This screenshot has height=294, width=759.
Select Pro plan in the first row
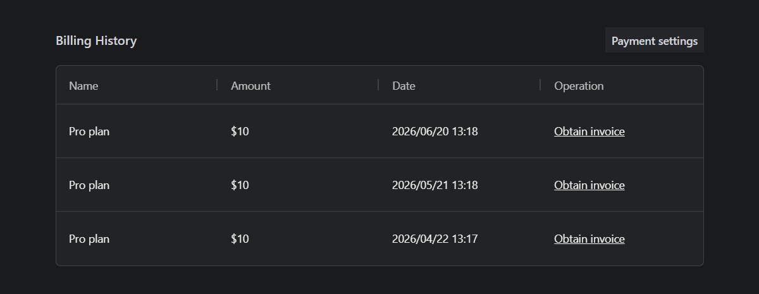click(89, 132)
